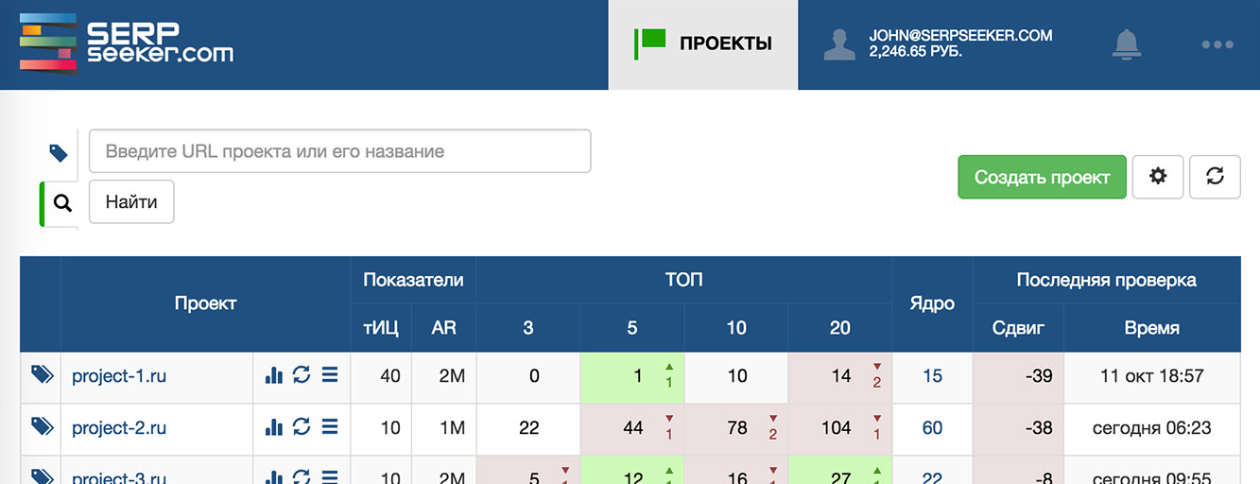Screen dimensions: 1260x484
Task: Open the project-1.ru row menu
Action: click(x=330, y=375)
